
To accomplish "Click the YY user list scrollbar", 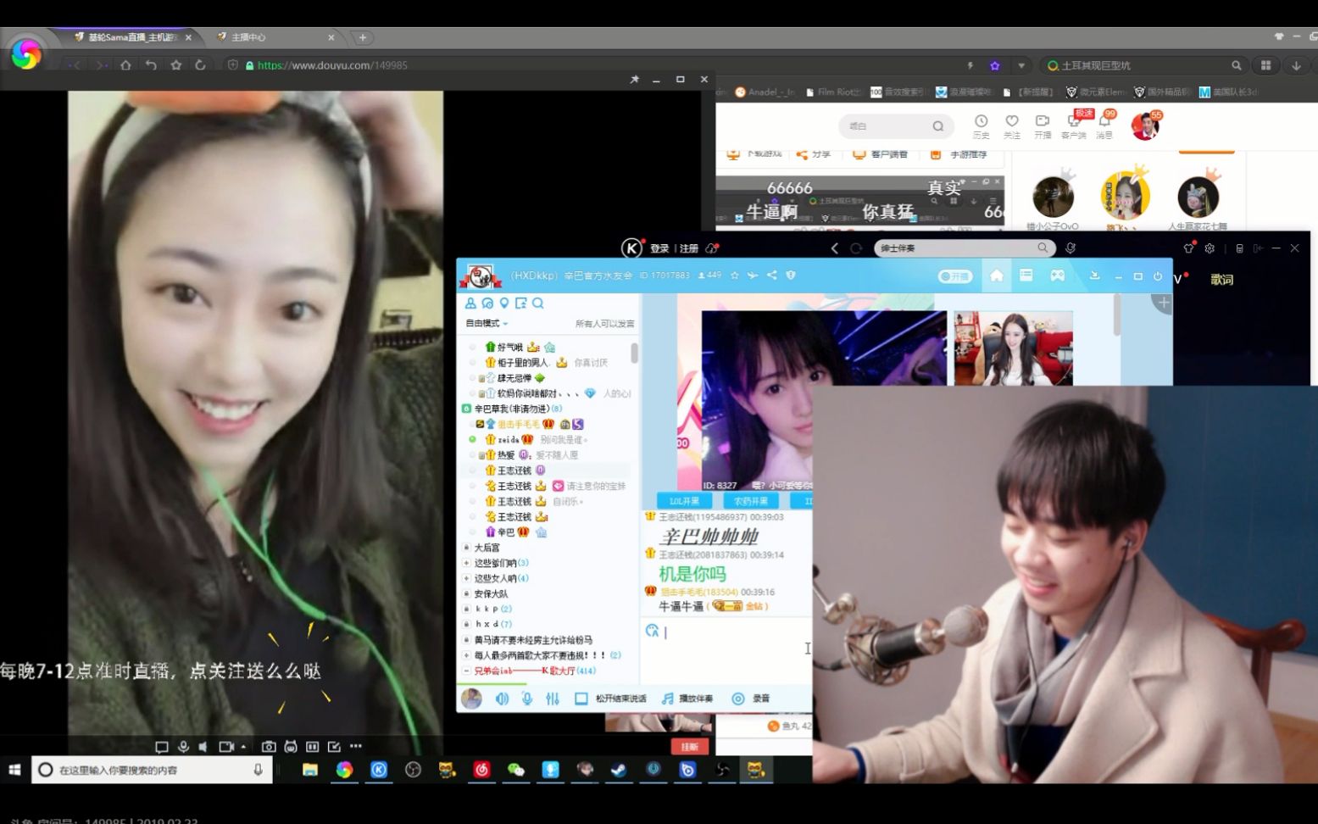I will tap(635, 354).
